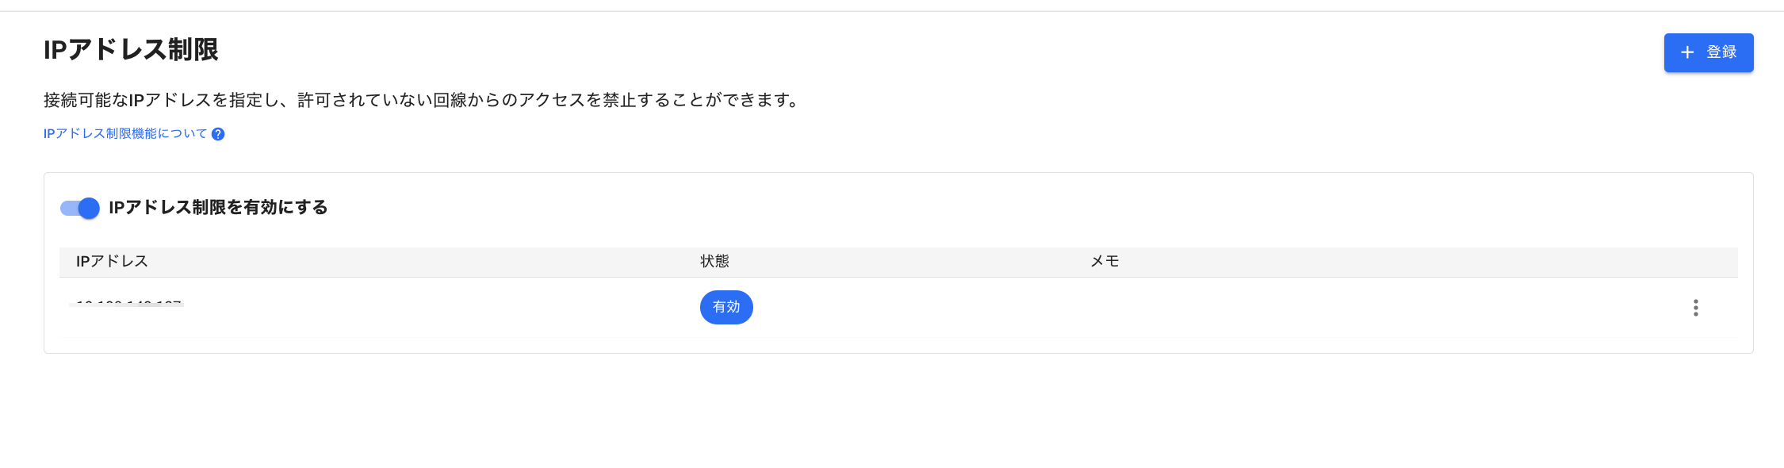
Task: Click the plus icon in 登録 button
Action: click(x=1687, y=52)
